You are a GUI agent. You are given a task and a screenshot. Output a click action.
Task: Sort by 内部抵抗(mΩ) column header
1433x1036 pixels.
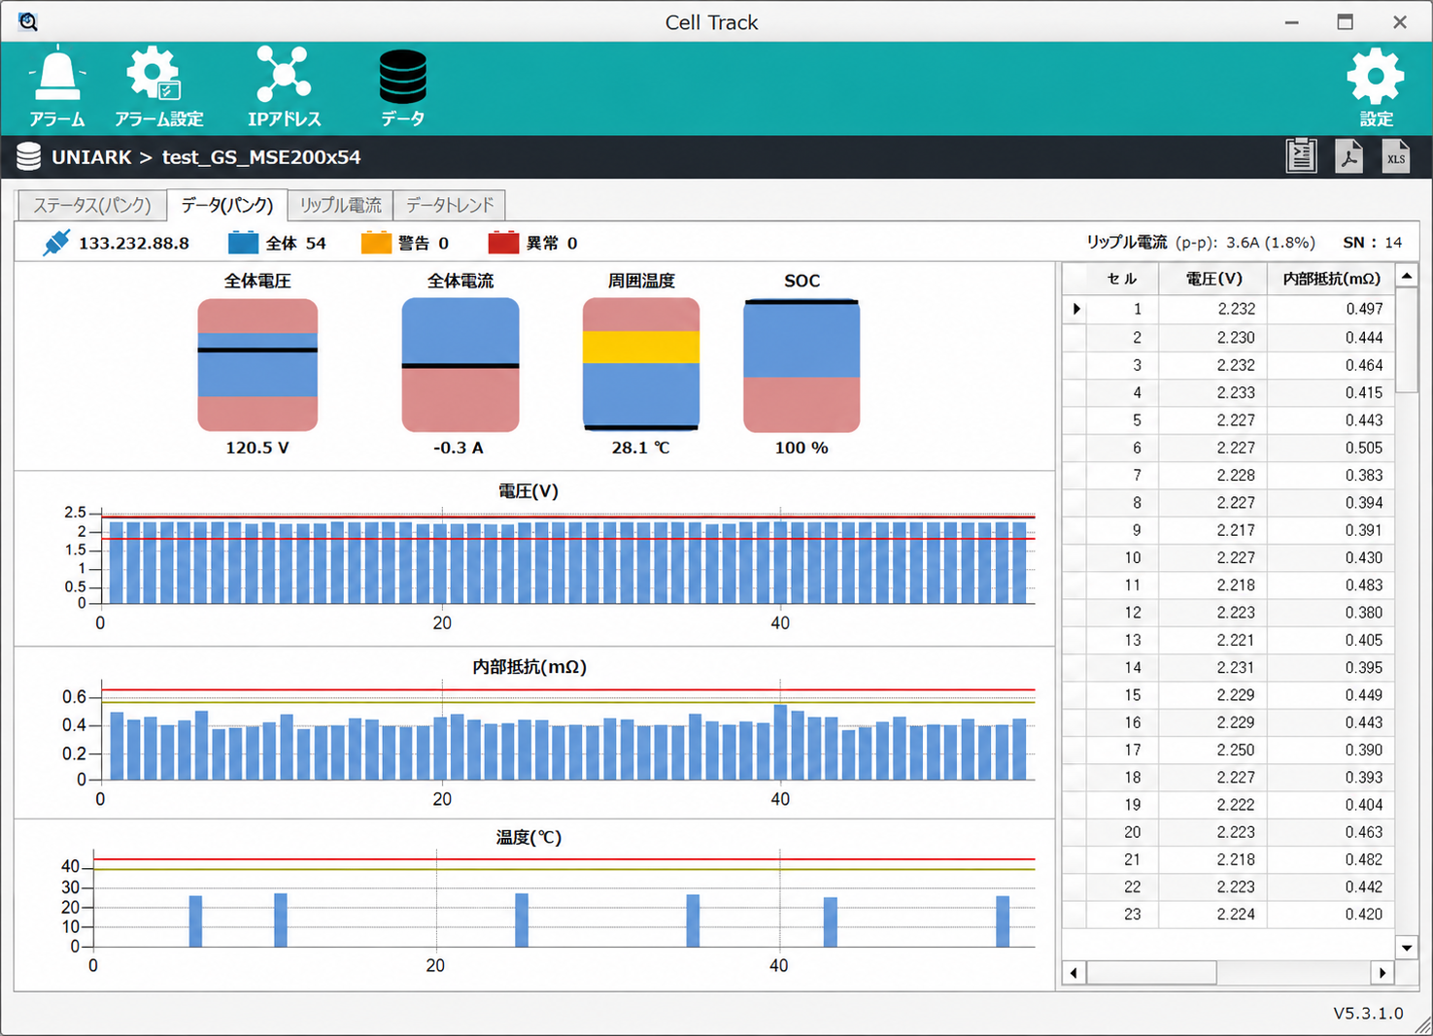pos(1331,279)
